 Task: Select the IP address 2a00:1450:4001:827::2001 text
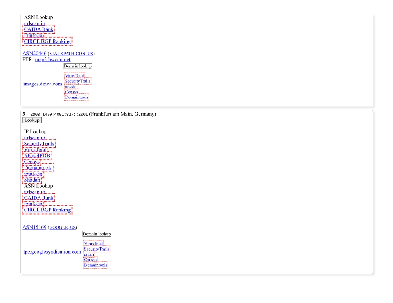pos(59,115)
